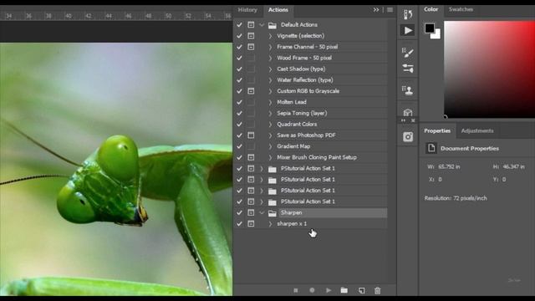Open the Brushes presets panel icon
This screenshot has width=535, height=301.
(x=408, y=69)
